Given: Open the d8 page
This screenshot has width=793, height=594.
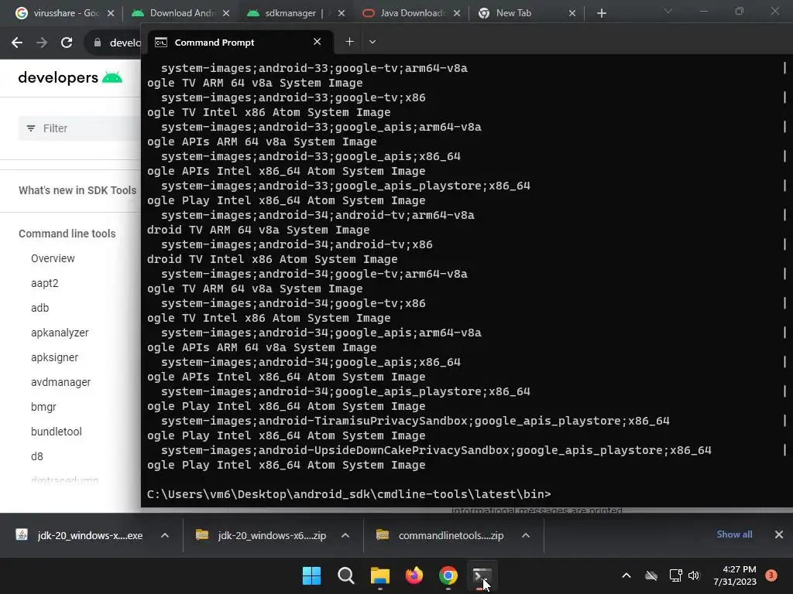Looking at the screenshot, I should 37,456.
